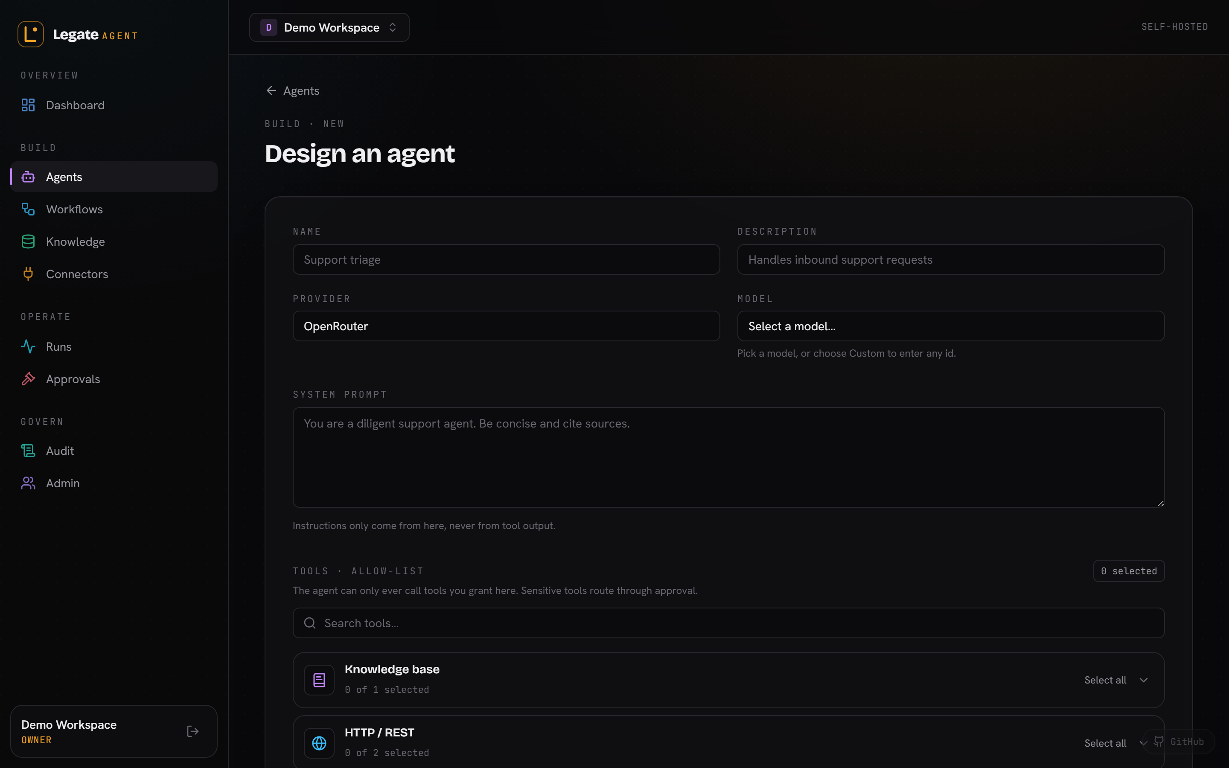Click the Demo Workspace name in footer card

[69, 725]
